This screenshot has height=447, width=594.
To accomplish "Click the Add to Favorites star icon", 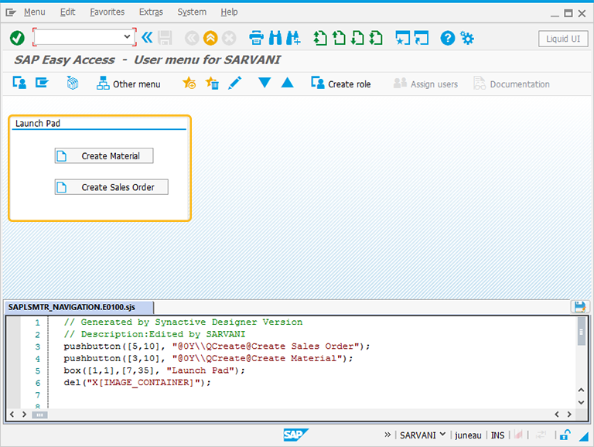I will click(x=189, y=83).
